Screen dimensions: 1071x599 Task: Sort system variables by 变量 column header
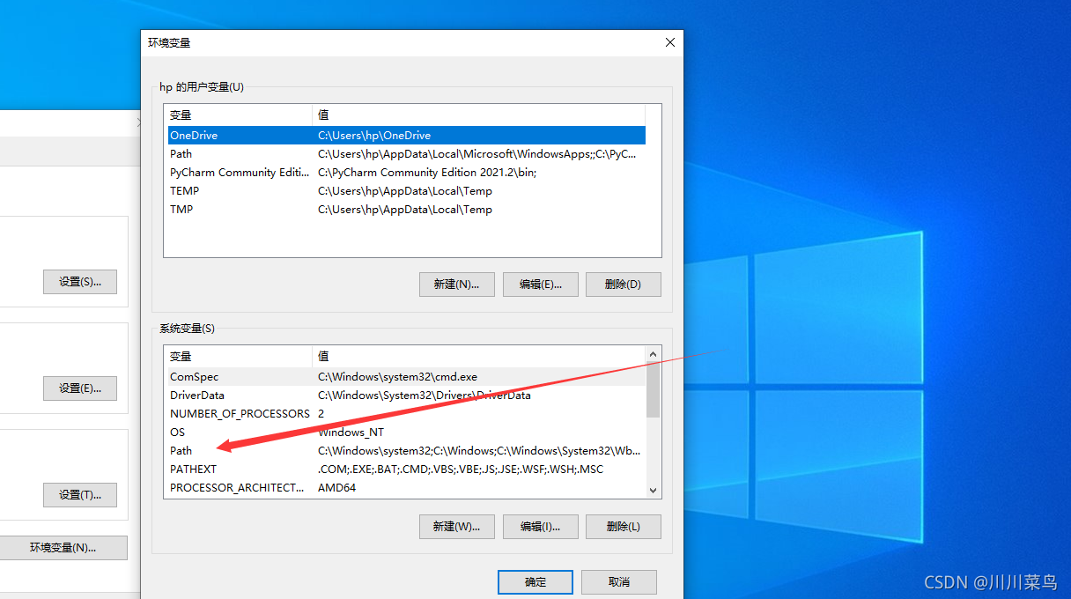[x=238, y=356]
